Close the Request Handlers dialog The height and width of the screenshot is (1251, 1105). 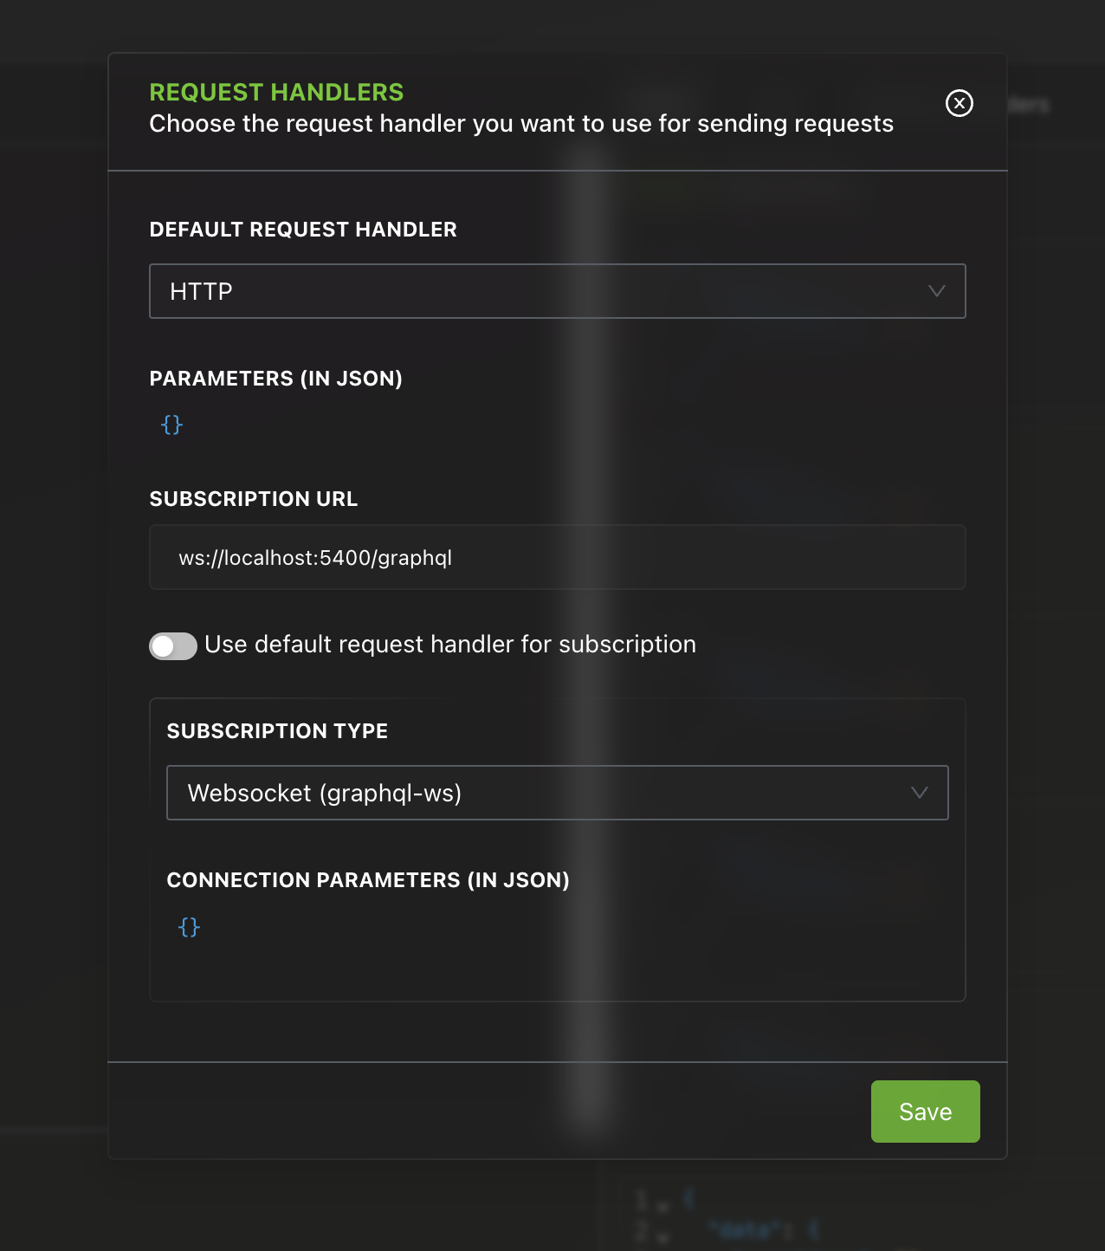(x=959, y=103)
